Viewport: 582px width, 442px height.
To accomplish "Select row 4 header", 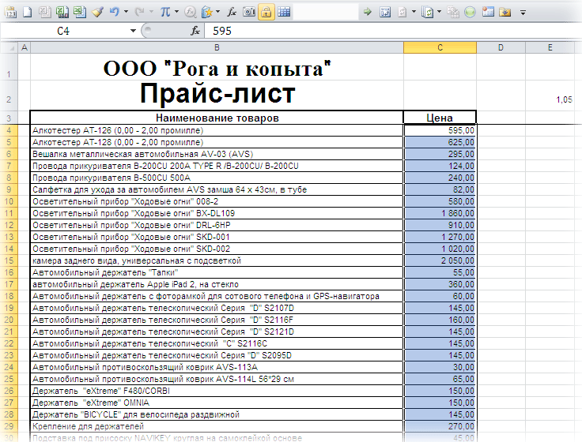I will pyautogui.click(x=9, y=130).
